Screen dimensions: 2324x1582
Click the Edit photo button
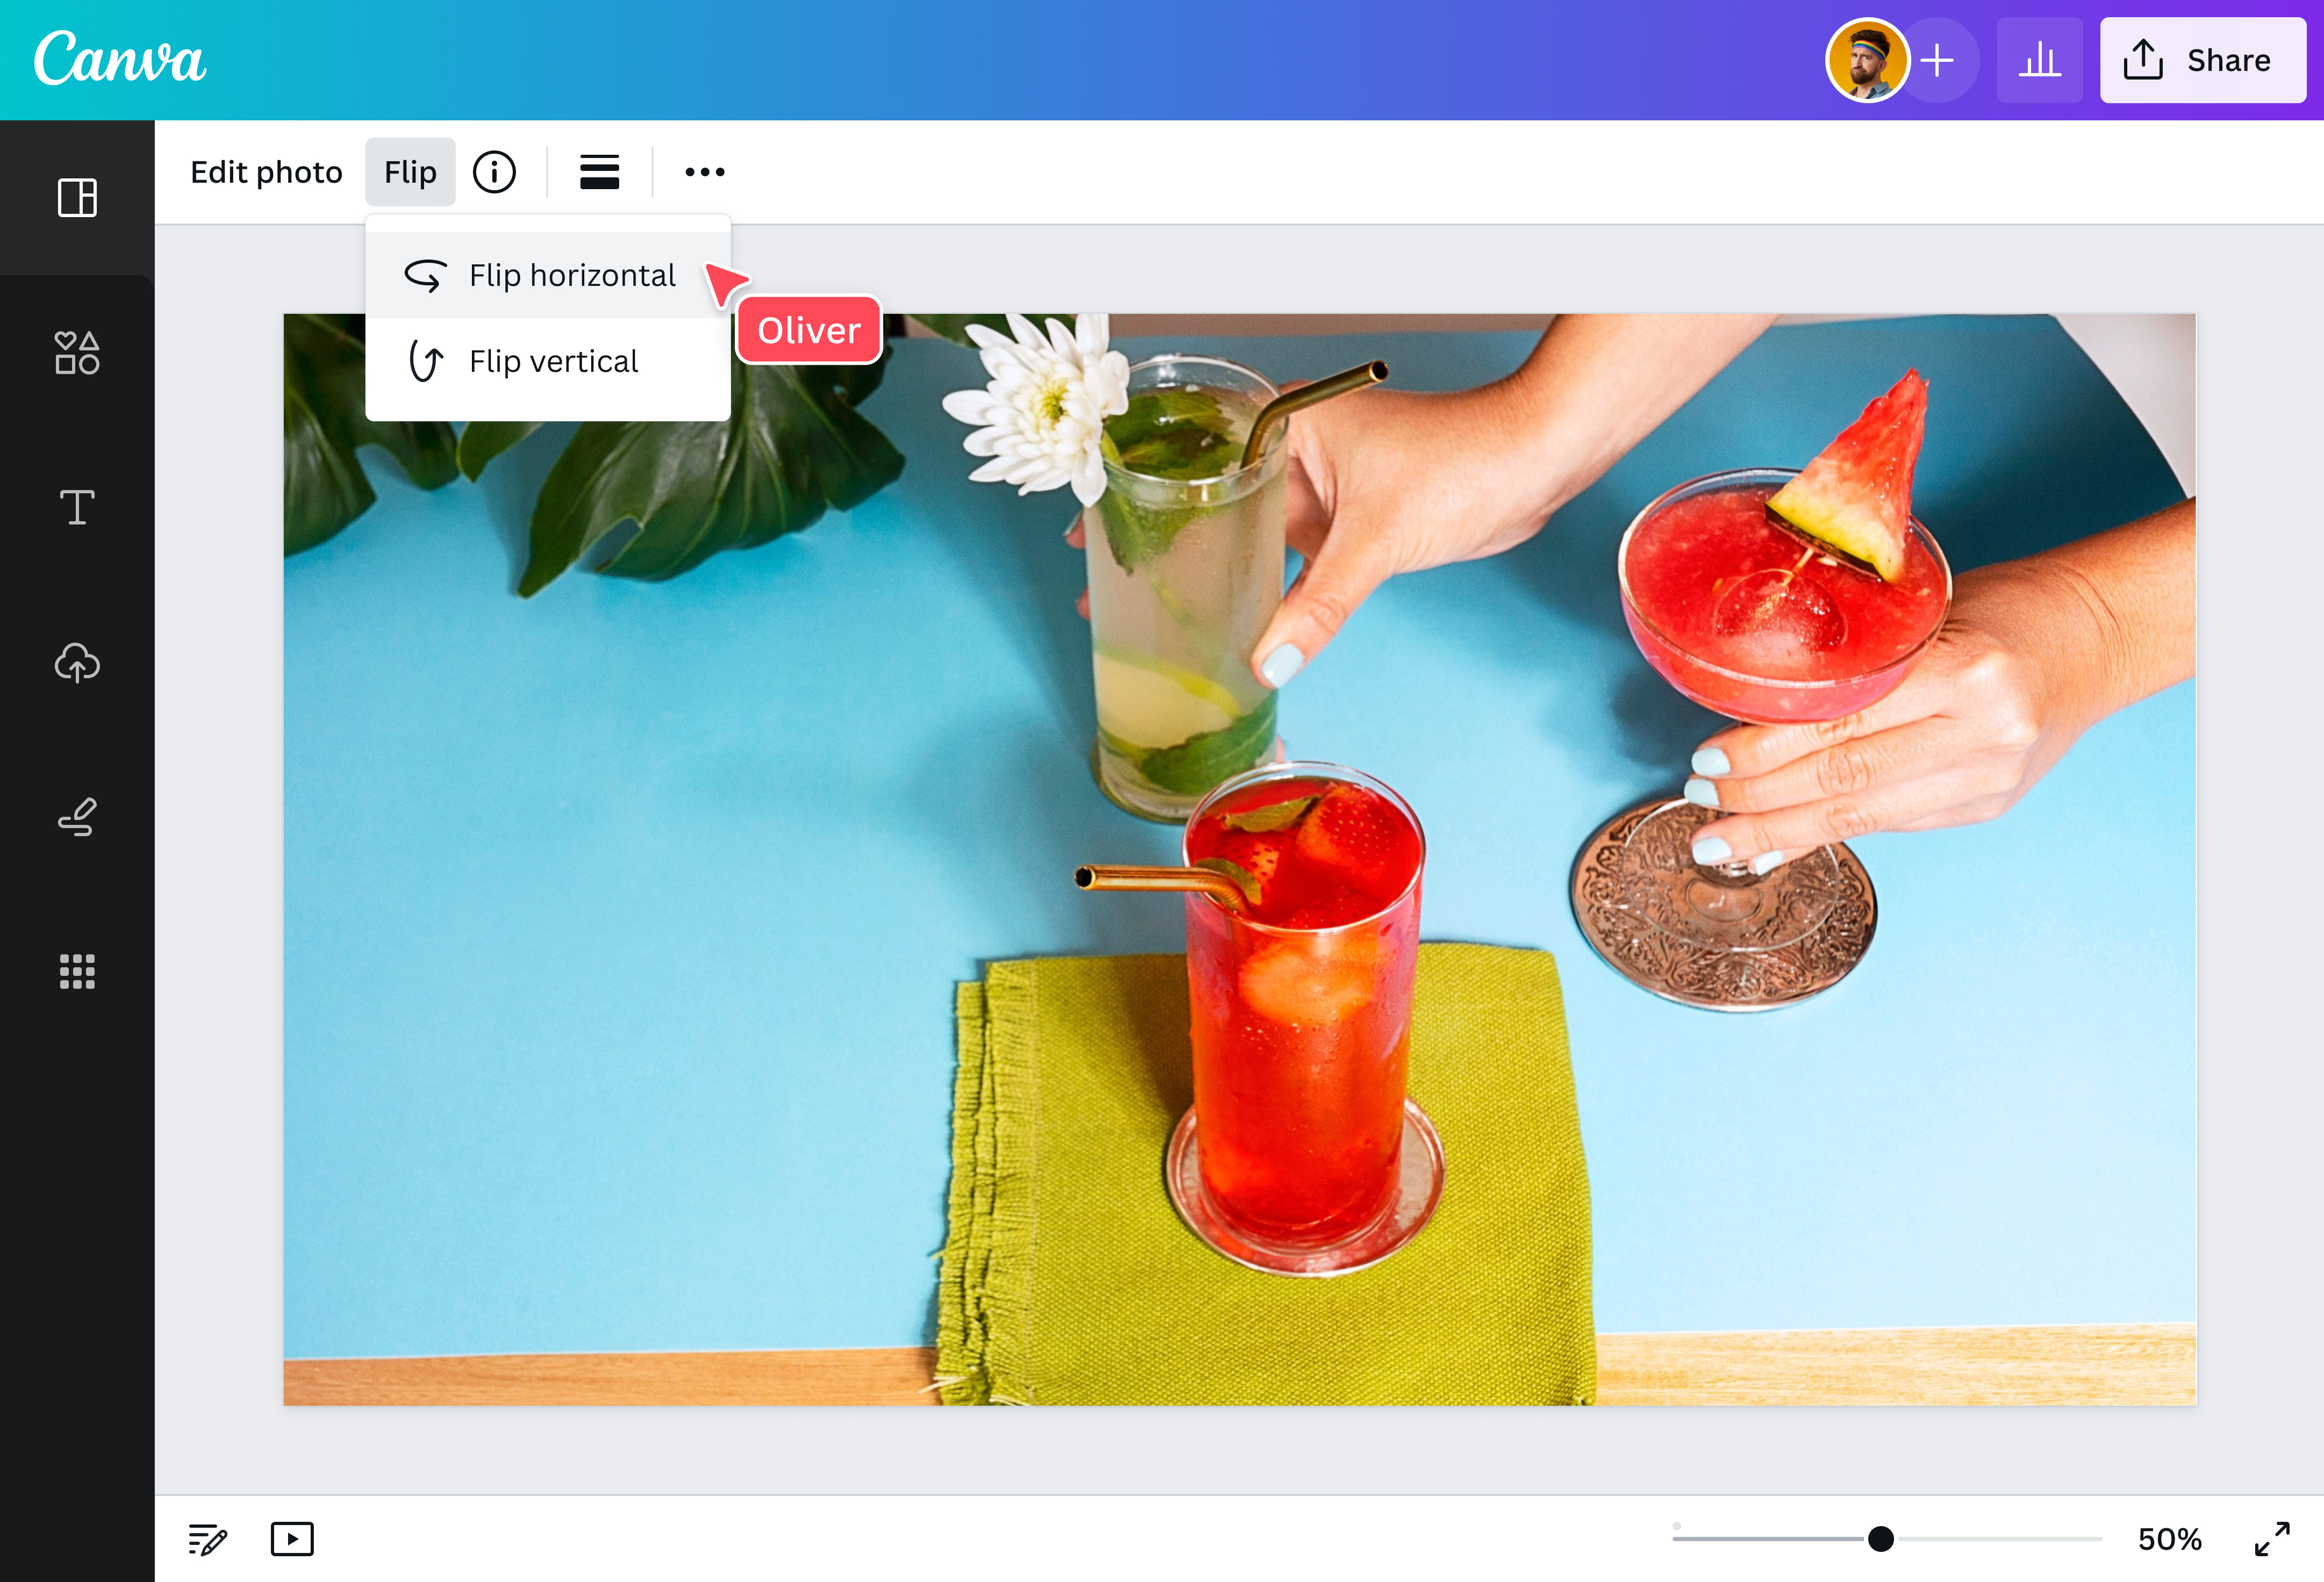tap(266, 171)
